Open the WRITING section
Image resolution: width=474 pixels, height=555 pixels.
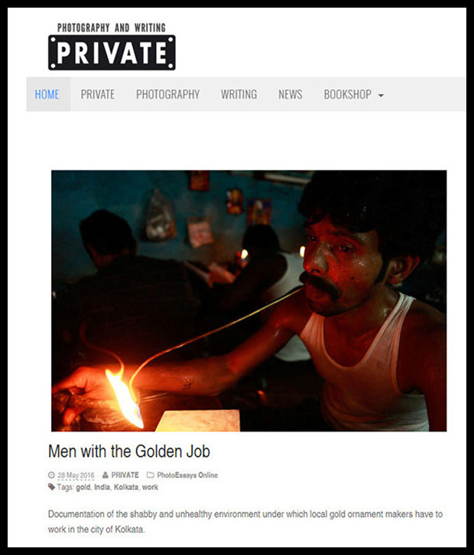point(239,94)
